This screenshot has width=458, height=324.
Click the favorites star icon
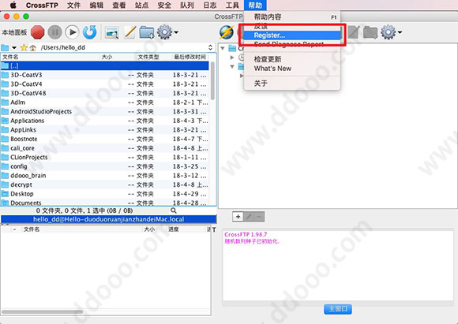click(24, 47)
